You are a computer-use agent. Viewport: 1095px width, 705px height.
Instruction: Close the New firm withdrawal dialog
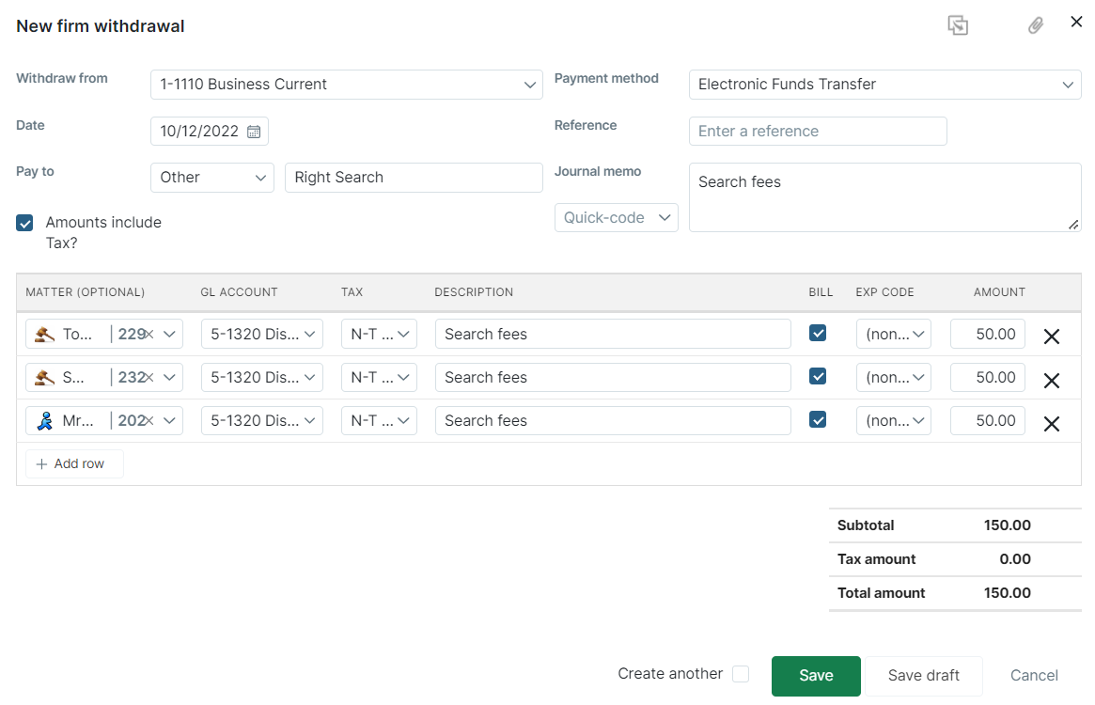[x=1076, y=22]
